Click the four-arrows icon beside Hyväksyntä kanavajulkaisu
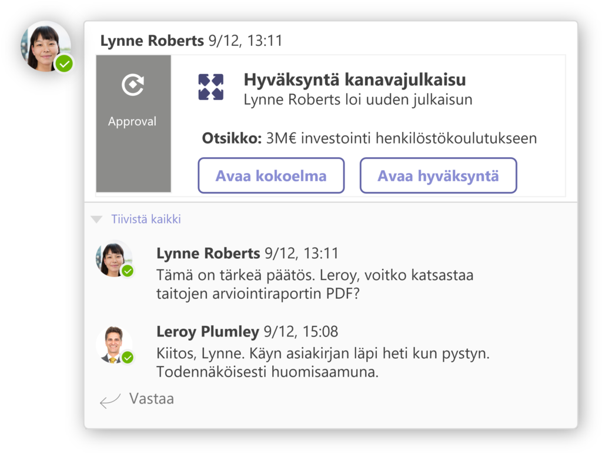Screen dimensions: 602x453 tap(210, 86)
